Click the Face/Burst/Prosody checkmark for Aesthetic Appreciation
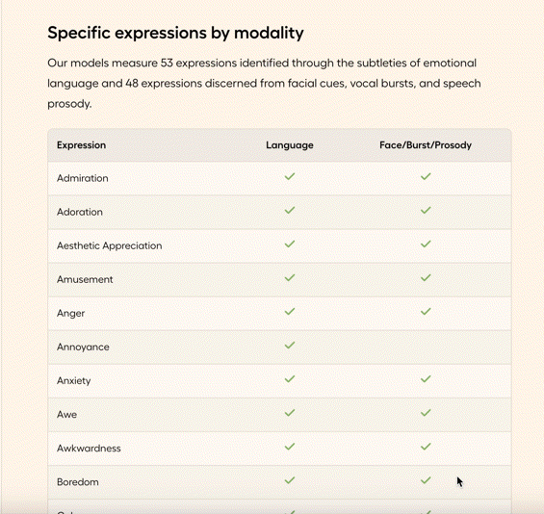This screenshot has height=514, width=544. [426, 244]
